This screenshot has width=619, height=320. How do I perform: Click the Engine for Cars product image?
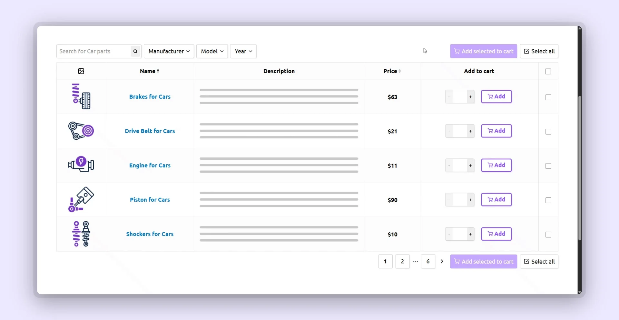click(x=81, y=165)
